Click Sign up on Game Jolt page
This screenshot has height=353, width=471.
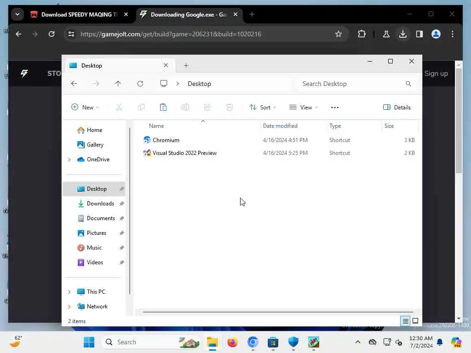[x=436, y=74]
